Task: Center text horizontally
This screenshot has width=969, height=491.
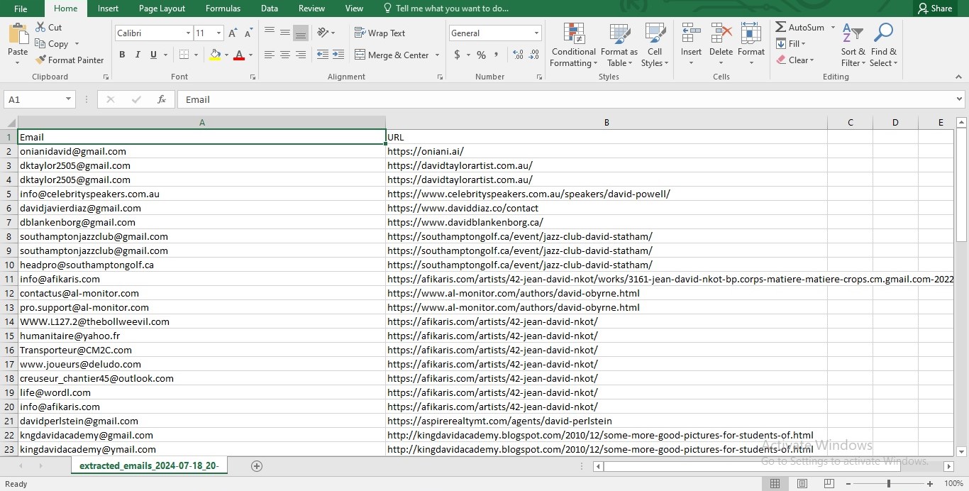Action: (x=285, y=55)
